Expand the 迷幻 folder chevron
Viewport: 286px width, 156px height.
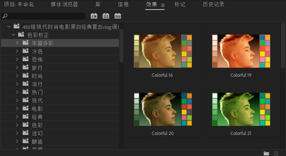(17, 133)
